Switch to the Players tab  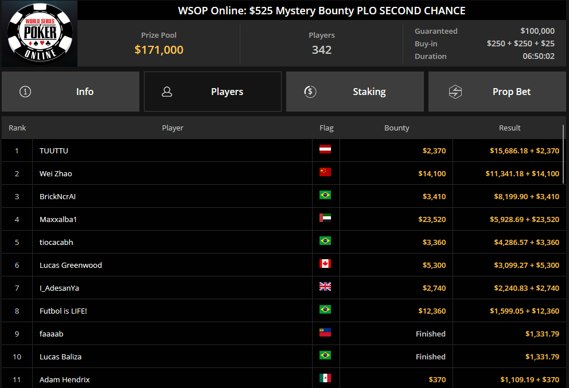tap(213, 92)
